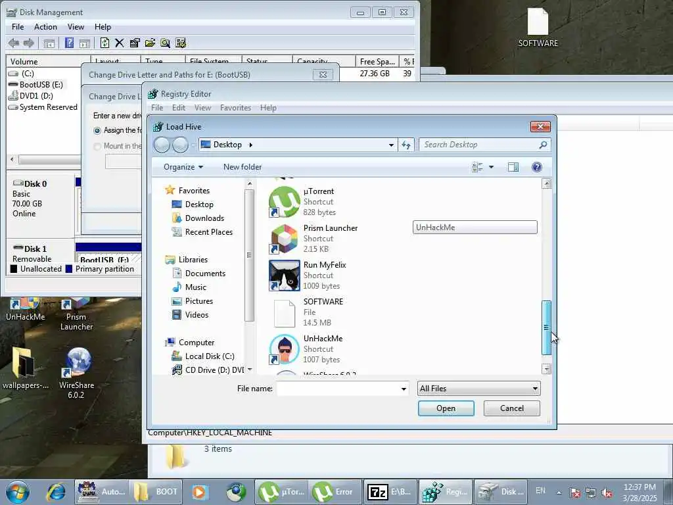673x505 pixels.
Task: Click the file list vertical scrollbar thumb
Action: click(546, 327)
